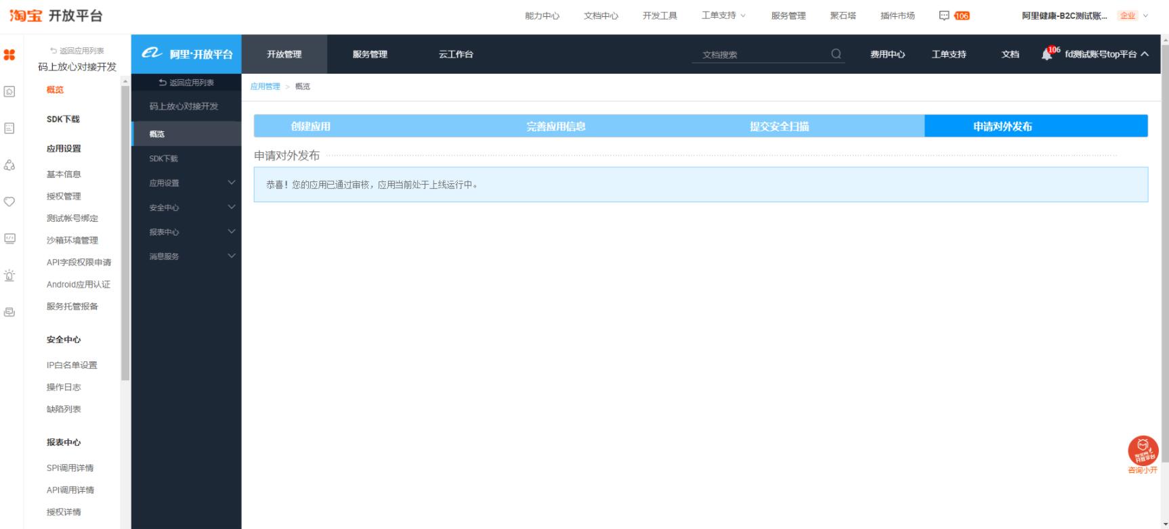The image size is (1169, 529).
Task: Click the notification bell with 106 badge
Action: (1047, 54)
